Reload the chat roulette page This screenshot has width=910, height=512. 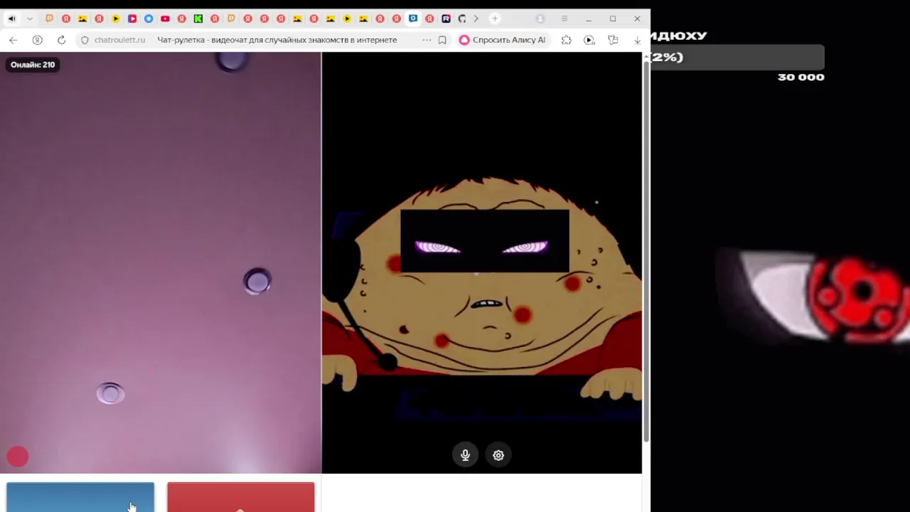(61, 40)
